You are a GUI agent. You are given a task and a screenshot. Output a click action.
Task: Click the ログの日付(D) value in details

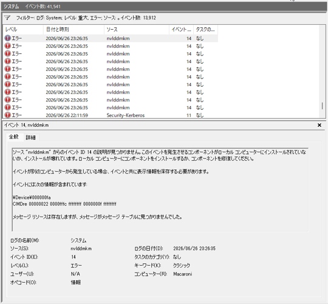[x=194, y=248]
